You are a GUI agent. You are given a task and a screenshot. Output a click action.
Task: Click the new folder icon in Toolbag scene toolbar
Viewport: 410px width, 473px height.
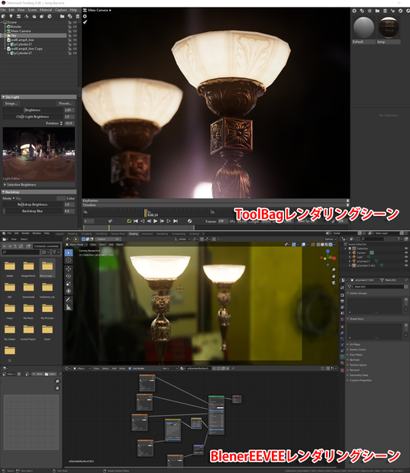62,16
